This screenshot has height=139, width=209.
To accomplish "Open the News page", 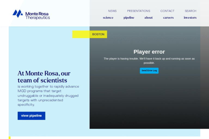I will click(x=112, y=11).
